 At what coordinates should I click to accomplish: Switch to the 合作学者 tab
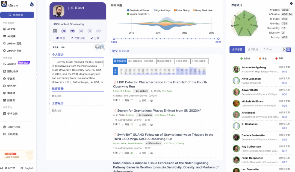coord(237,49)
